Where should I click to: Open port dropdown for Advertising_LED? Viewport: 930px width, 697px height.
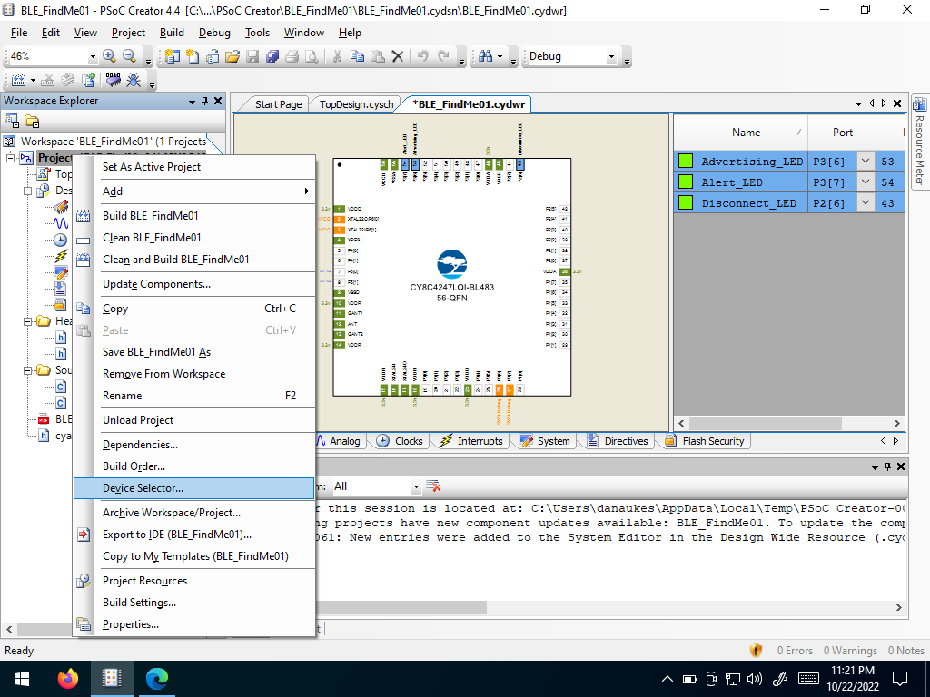(866, 162)
